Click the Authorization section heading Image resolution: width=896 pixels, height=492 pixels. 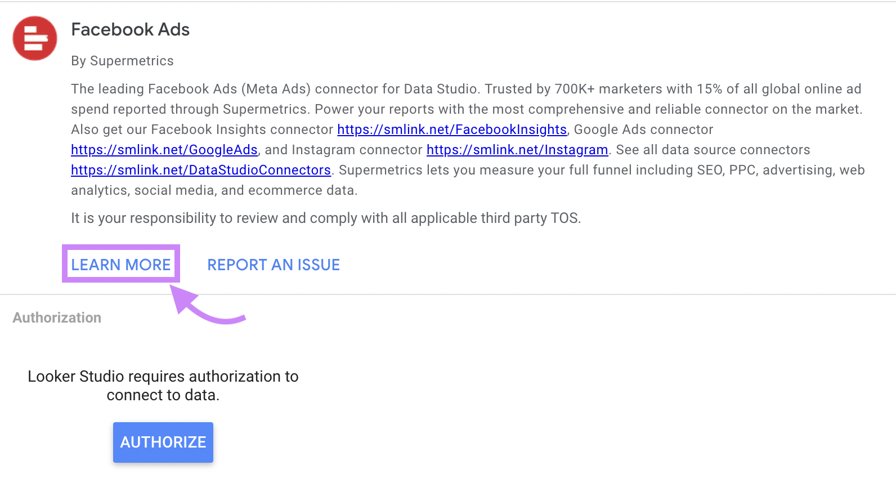[x=57, y=317]
